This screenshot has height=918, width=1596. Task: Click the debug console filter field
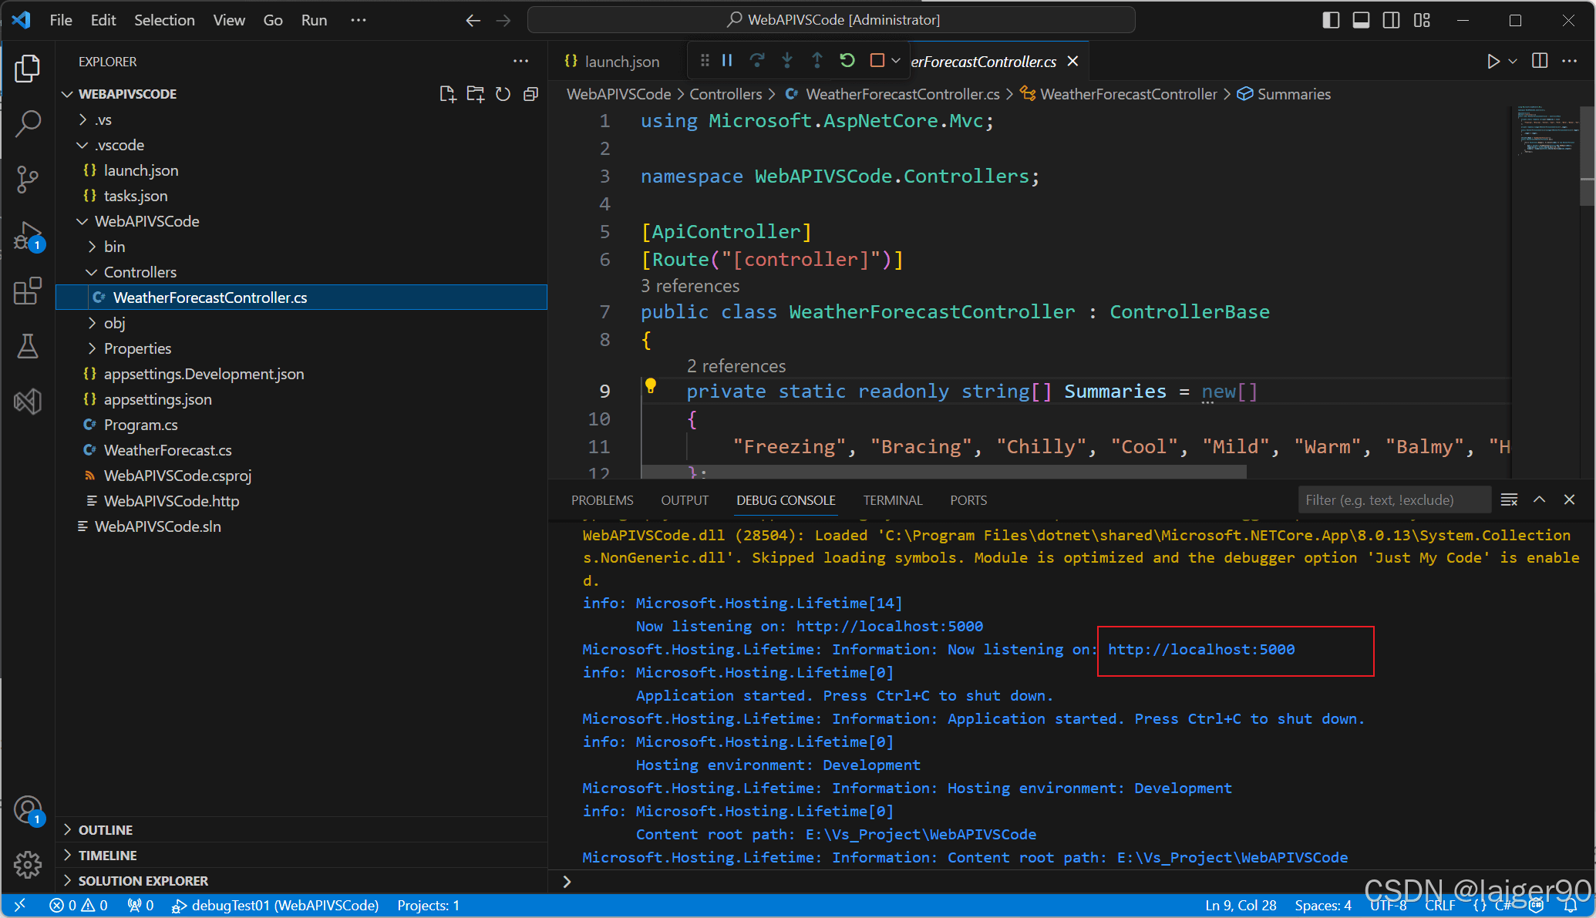click(1393, 500)
